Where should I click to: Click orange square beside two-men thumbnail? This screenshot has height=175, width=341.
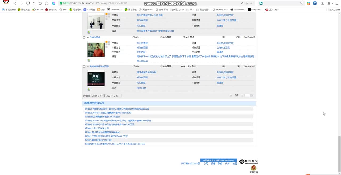coord(107,14)
